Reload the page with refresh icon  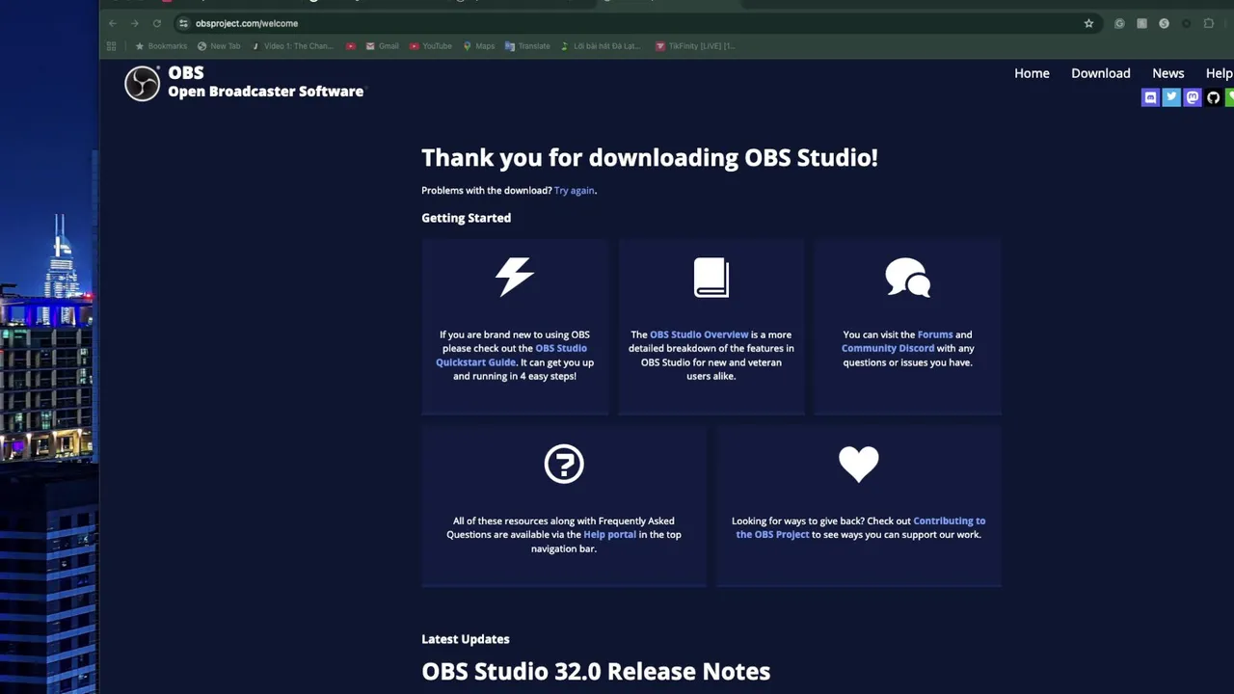point(156,23)
